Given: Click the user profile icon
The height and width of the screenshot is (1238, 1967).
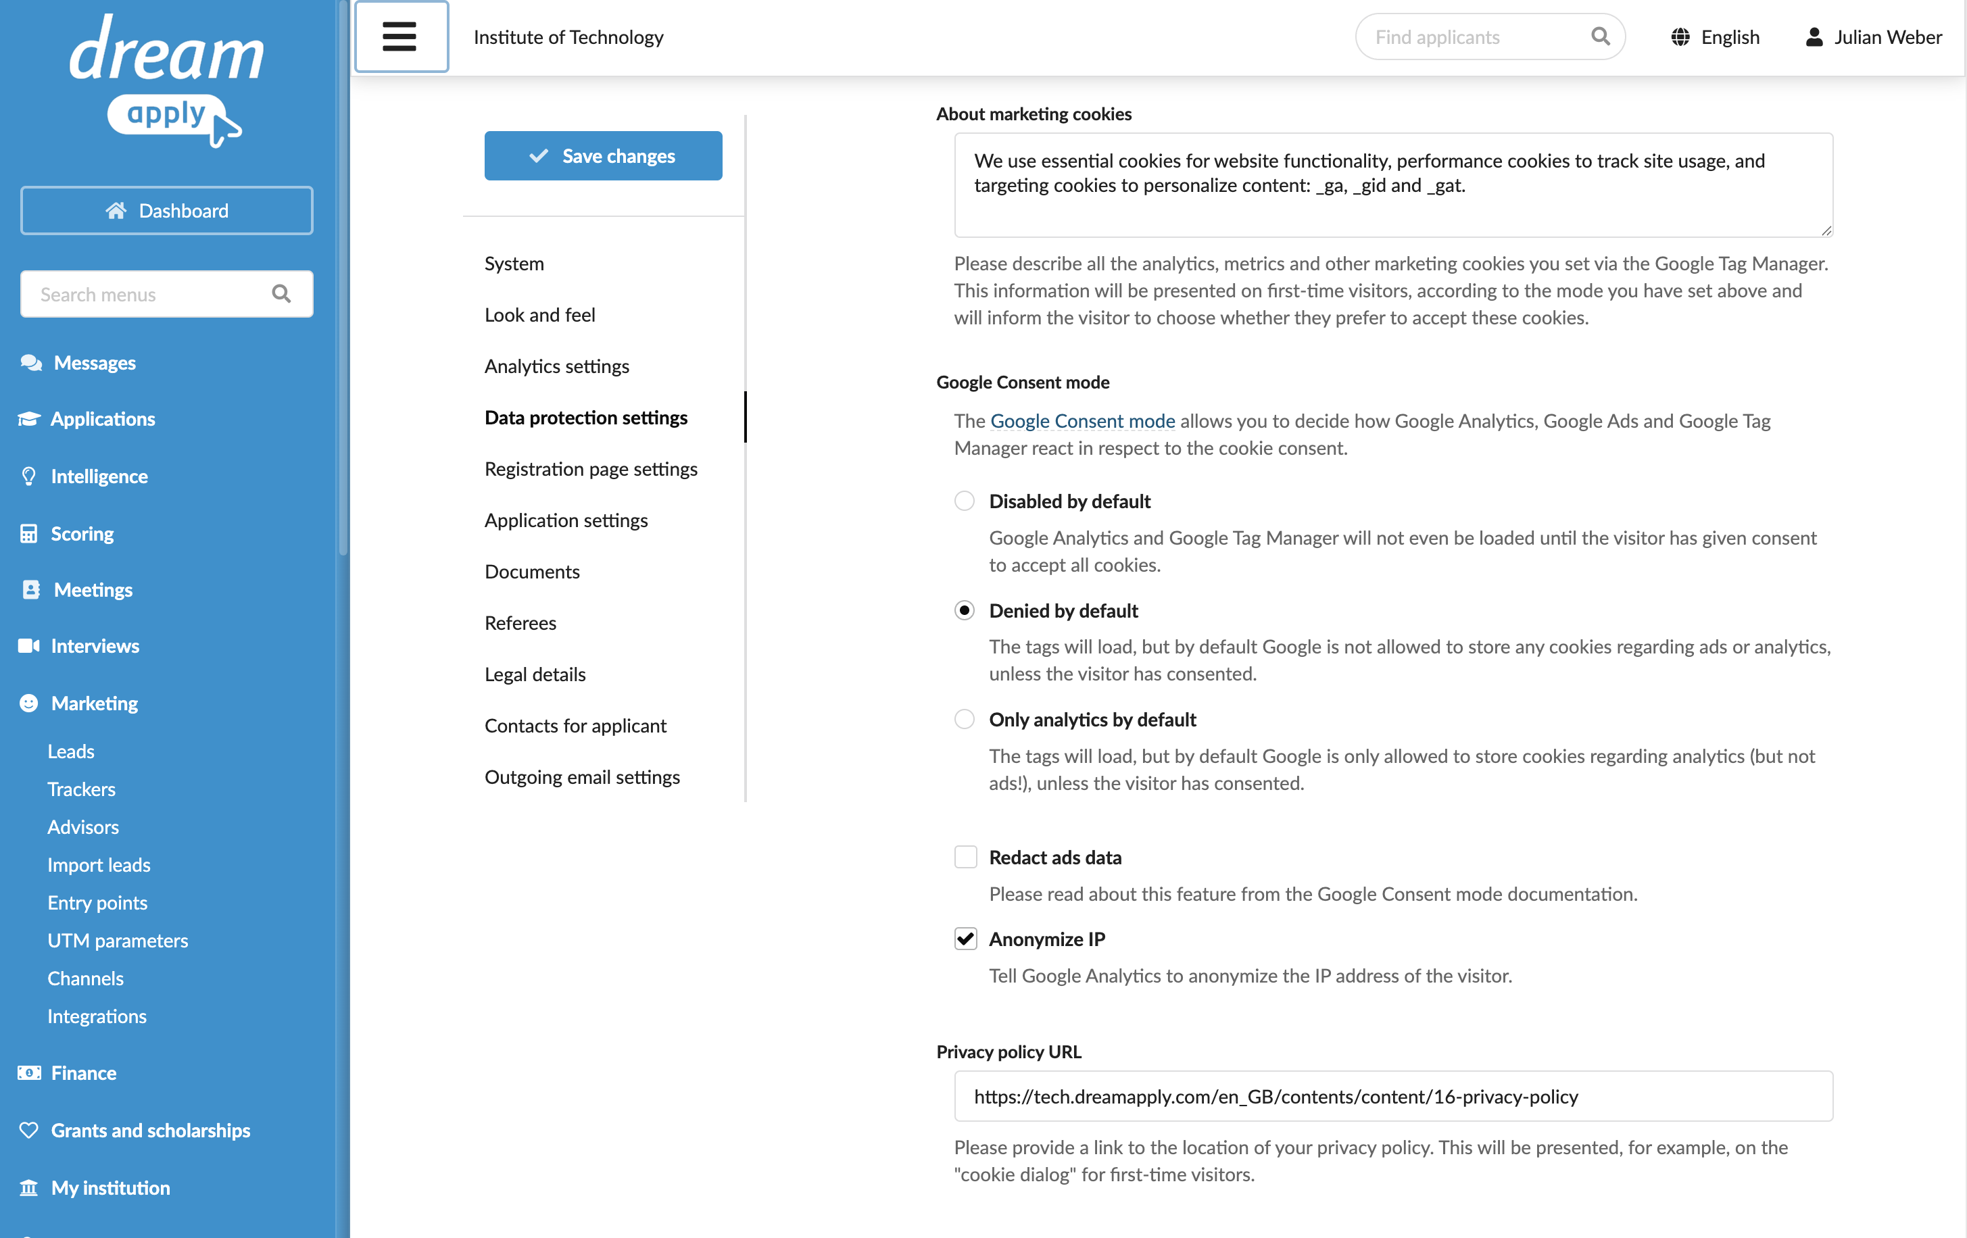Looking at the screenshot, I should coord(1814,36).
